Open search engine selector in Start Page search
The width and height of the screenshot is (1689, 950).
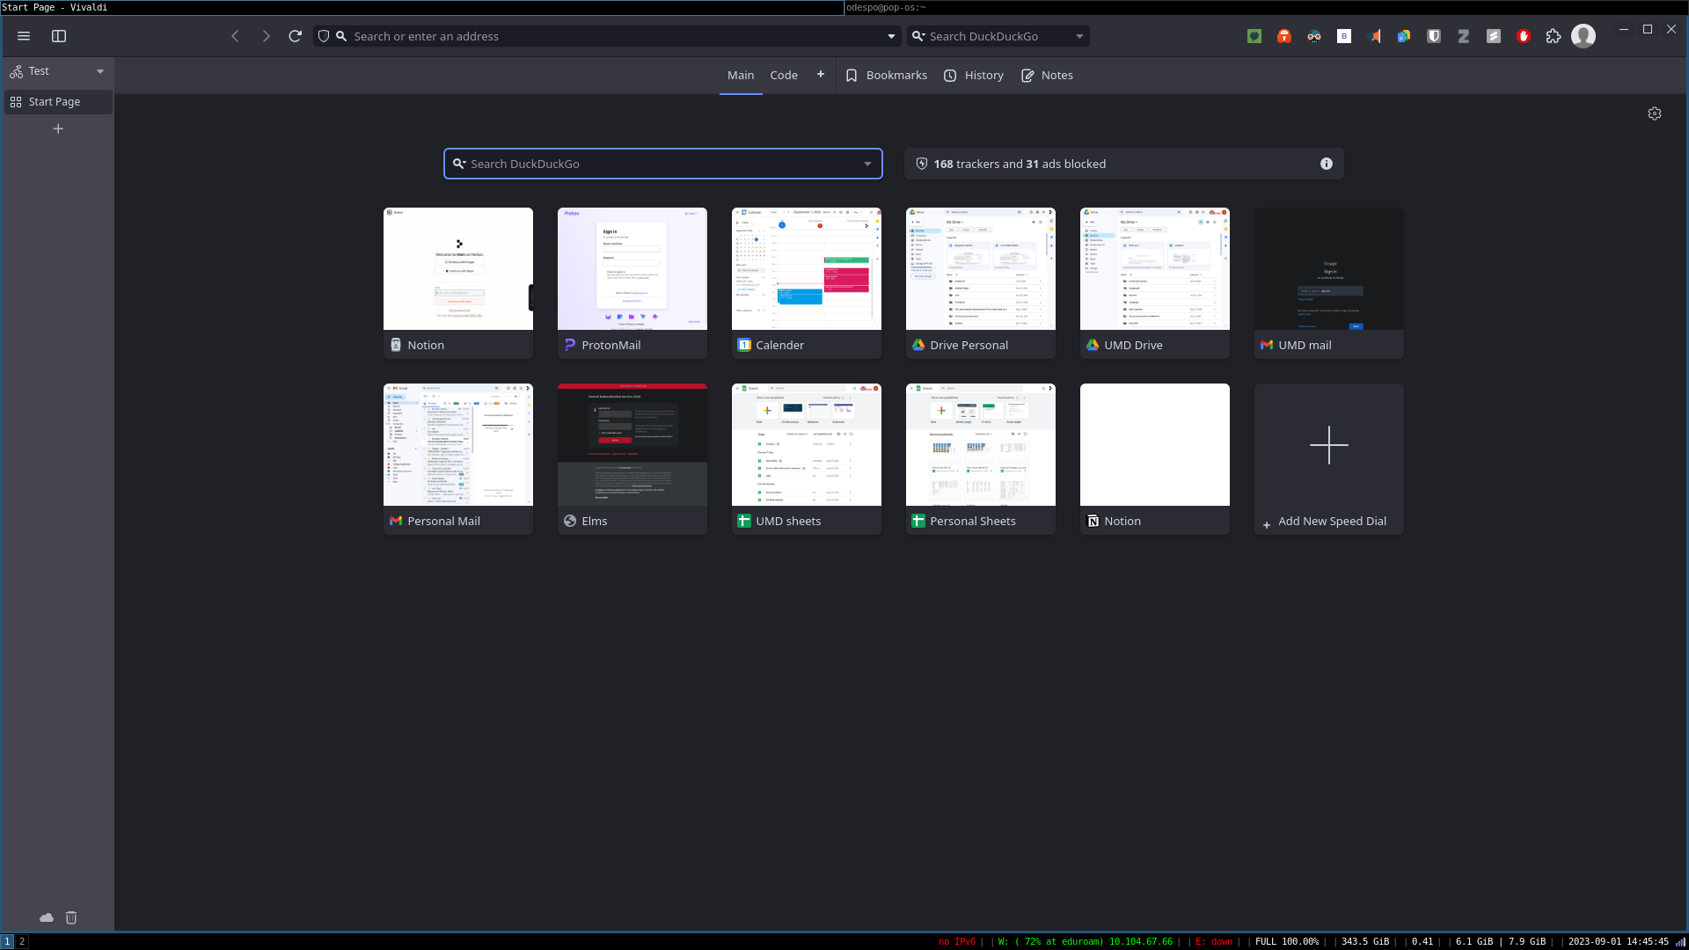click(459, 164)
